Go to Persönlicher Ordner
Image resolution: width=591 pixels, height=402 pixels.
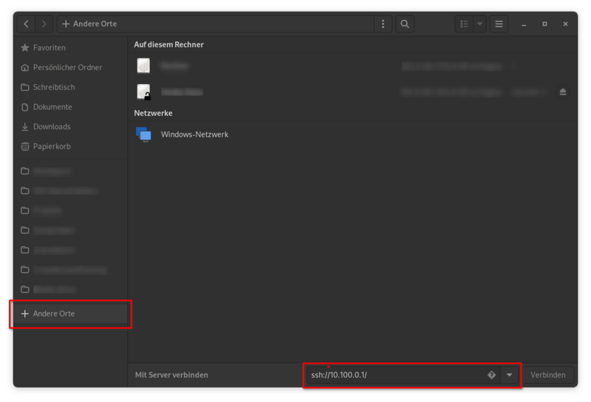[71, 67]
